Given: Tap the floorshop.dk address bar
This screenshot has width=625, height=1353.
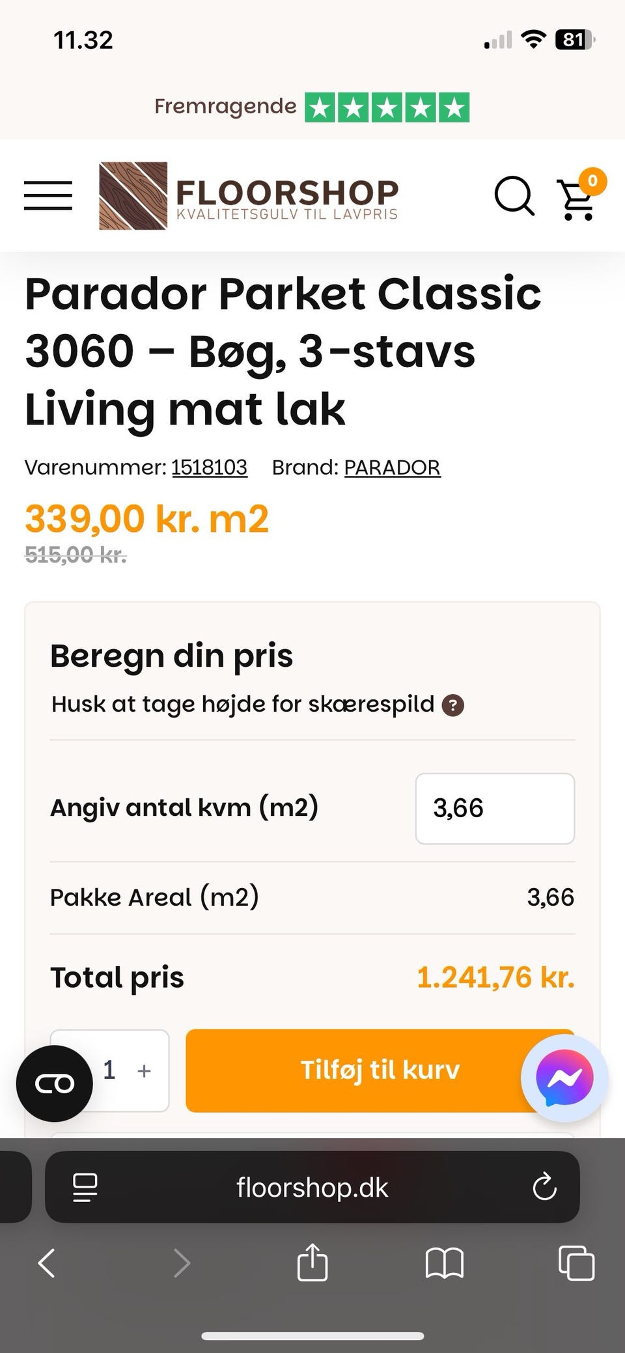Looking at the screenshot, I should 312,1187.
